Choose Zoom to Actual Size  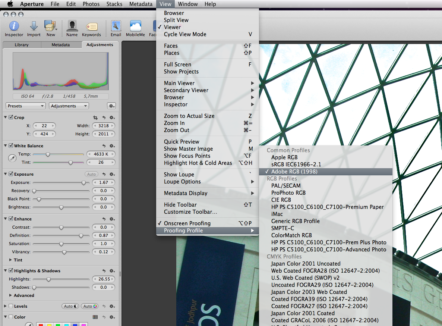click(208, 116)
